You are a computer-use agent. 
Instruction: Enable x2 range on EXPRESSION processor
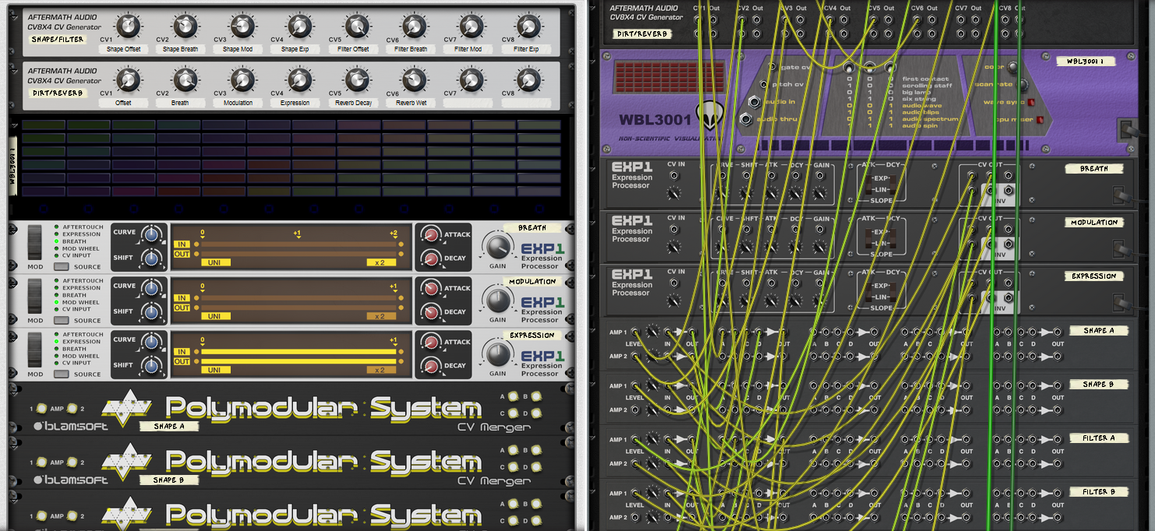380,370
